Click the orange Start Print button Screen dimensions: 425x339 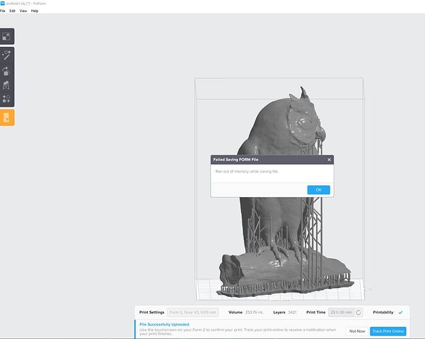pos(7,118)
